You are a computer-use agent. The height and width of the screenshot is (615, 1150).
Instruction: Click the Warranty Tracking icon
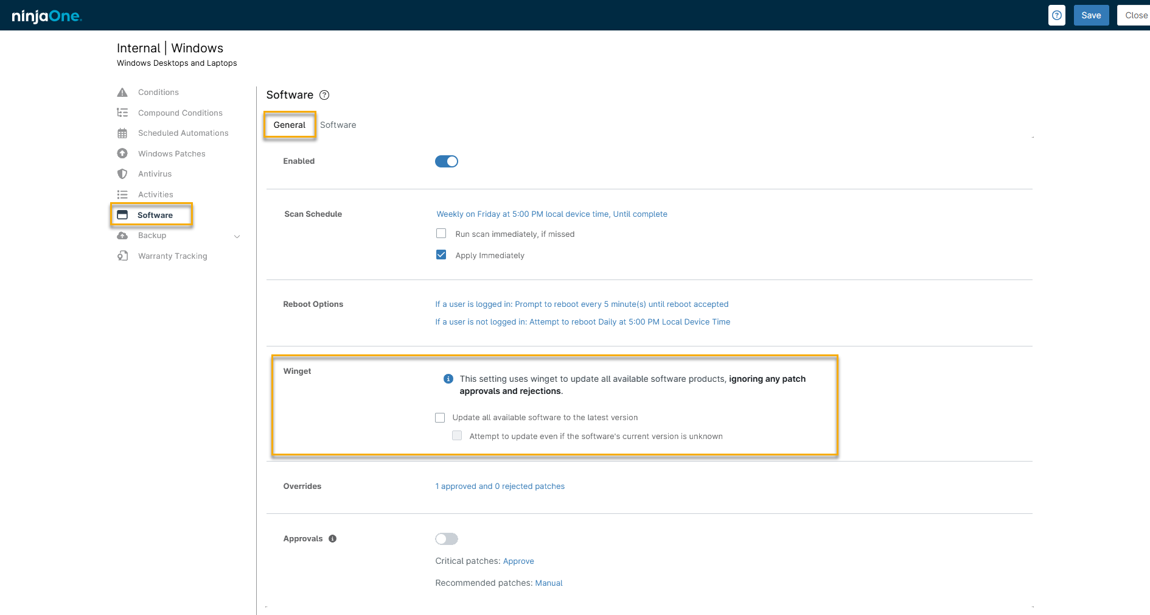[x=122, y=256]
